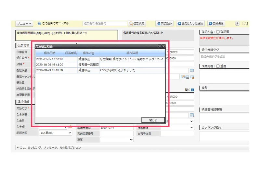Click the 更新保存 checkmark icon
Viewport: 260px width, 173px height.
click(211, 24)
